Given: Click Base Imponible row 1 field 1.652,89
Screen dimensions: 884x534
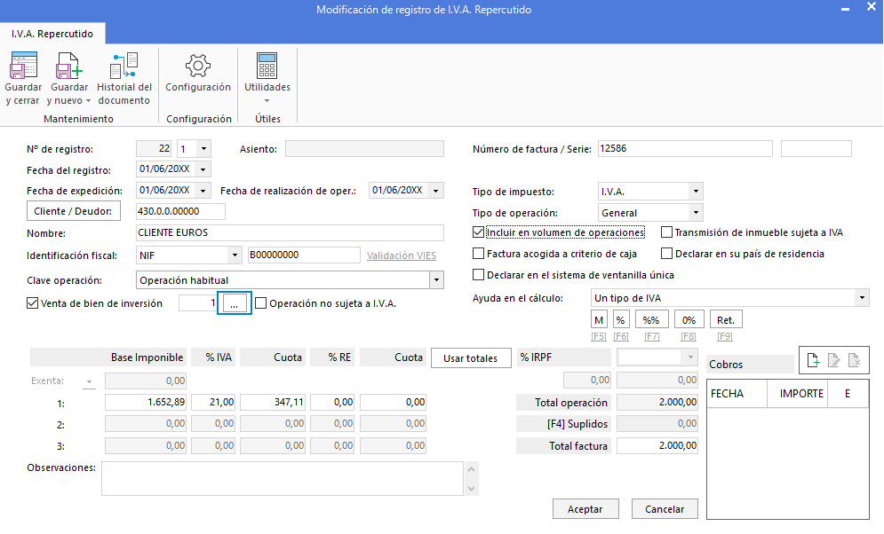Looking at the screenshot, I should tap(146, 403).
